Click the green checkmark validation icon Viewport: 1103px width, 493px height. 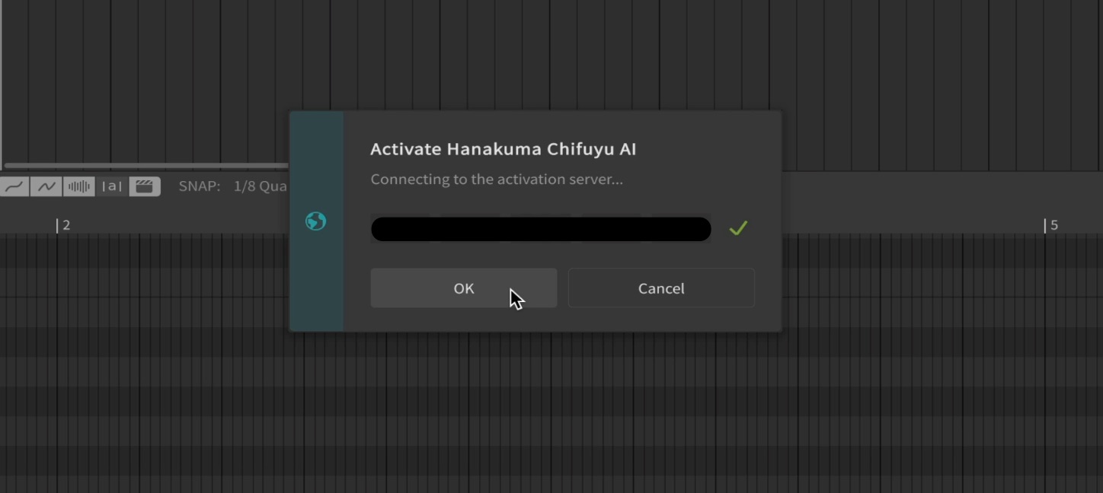pyautogui.click(x=738, y=227)
